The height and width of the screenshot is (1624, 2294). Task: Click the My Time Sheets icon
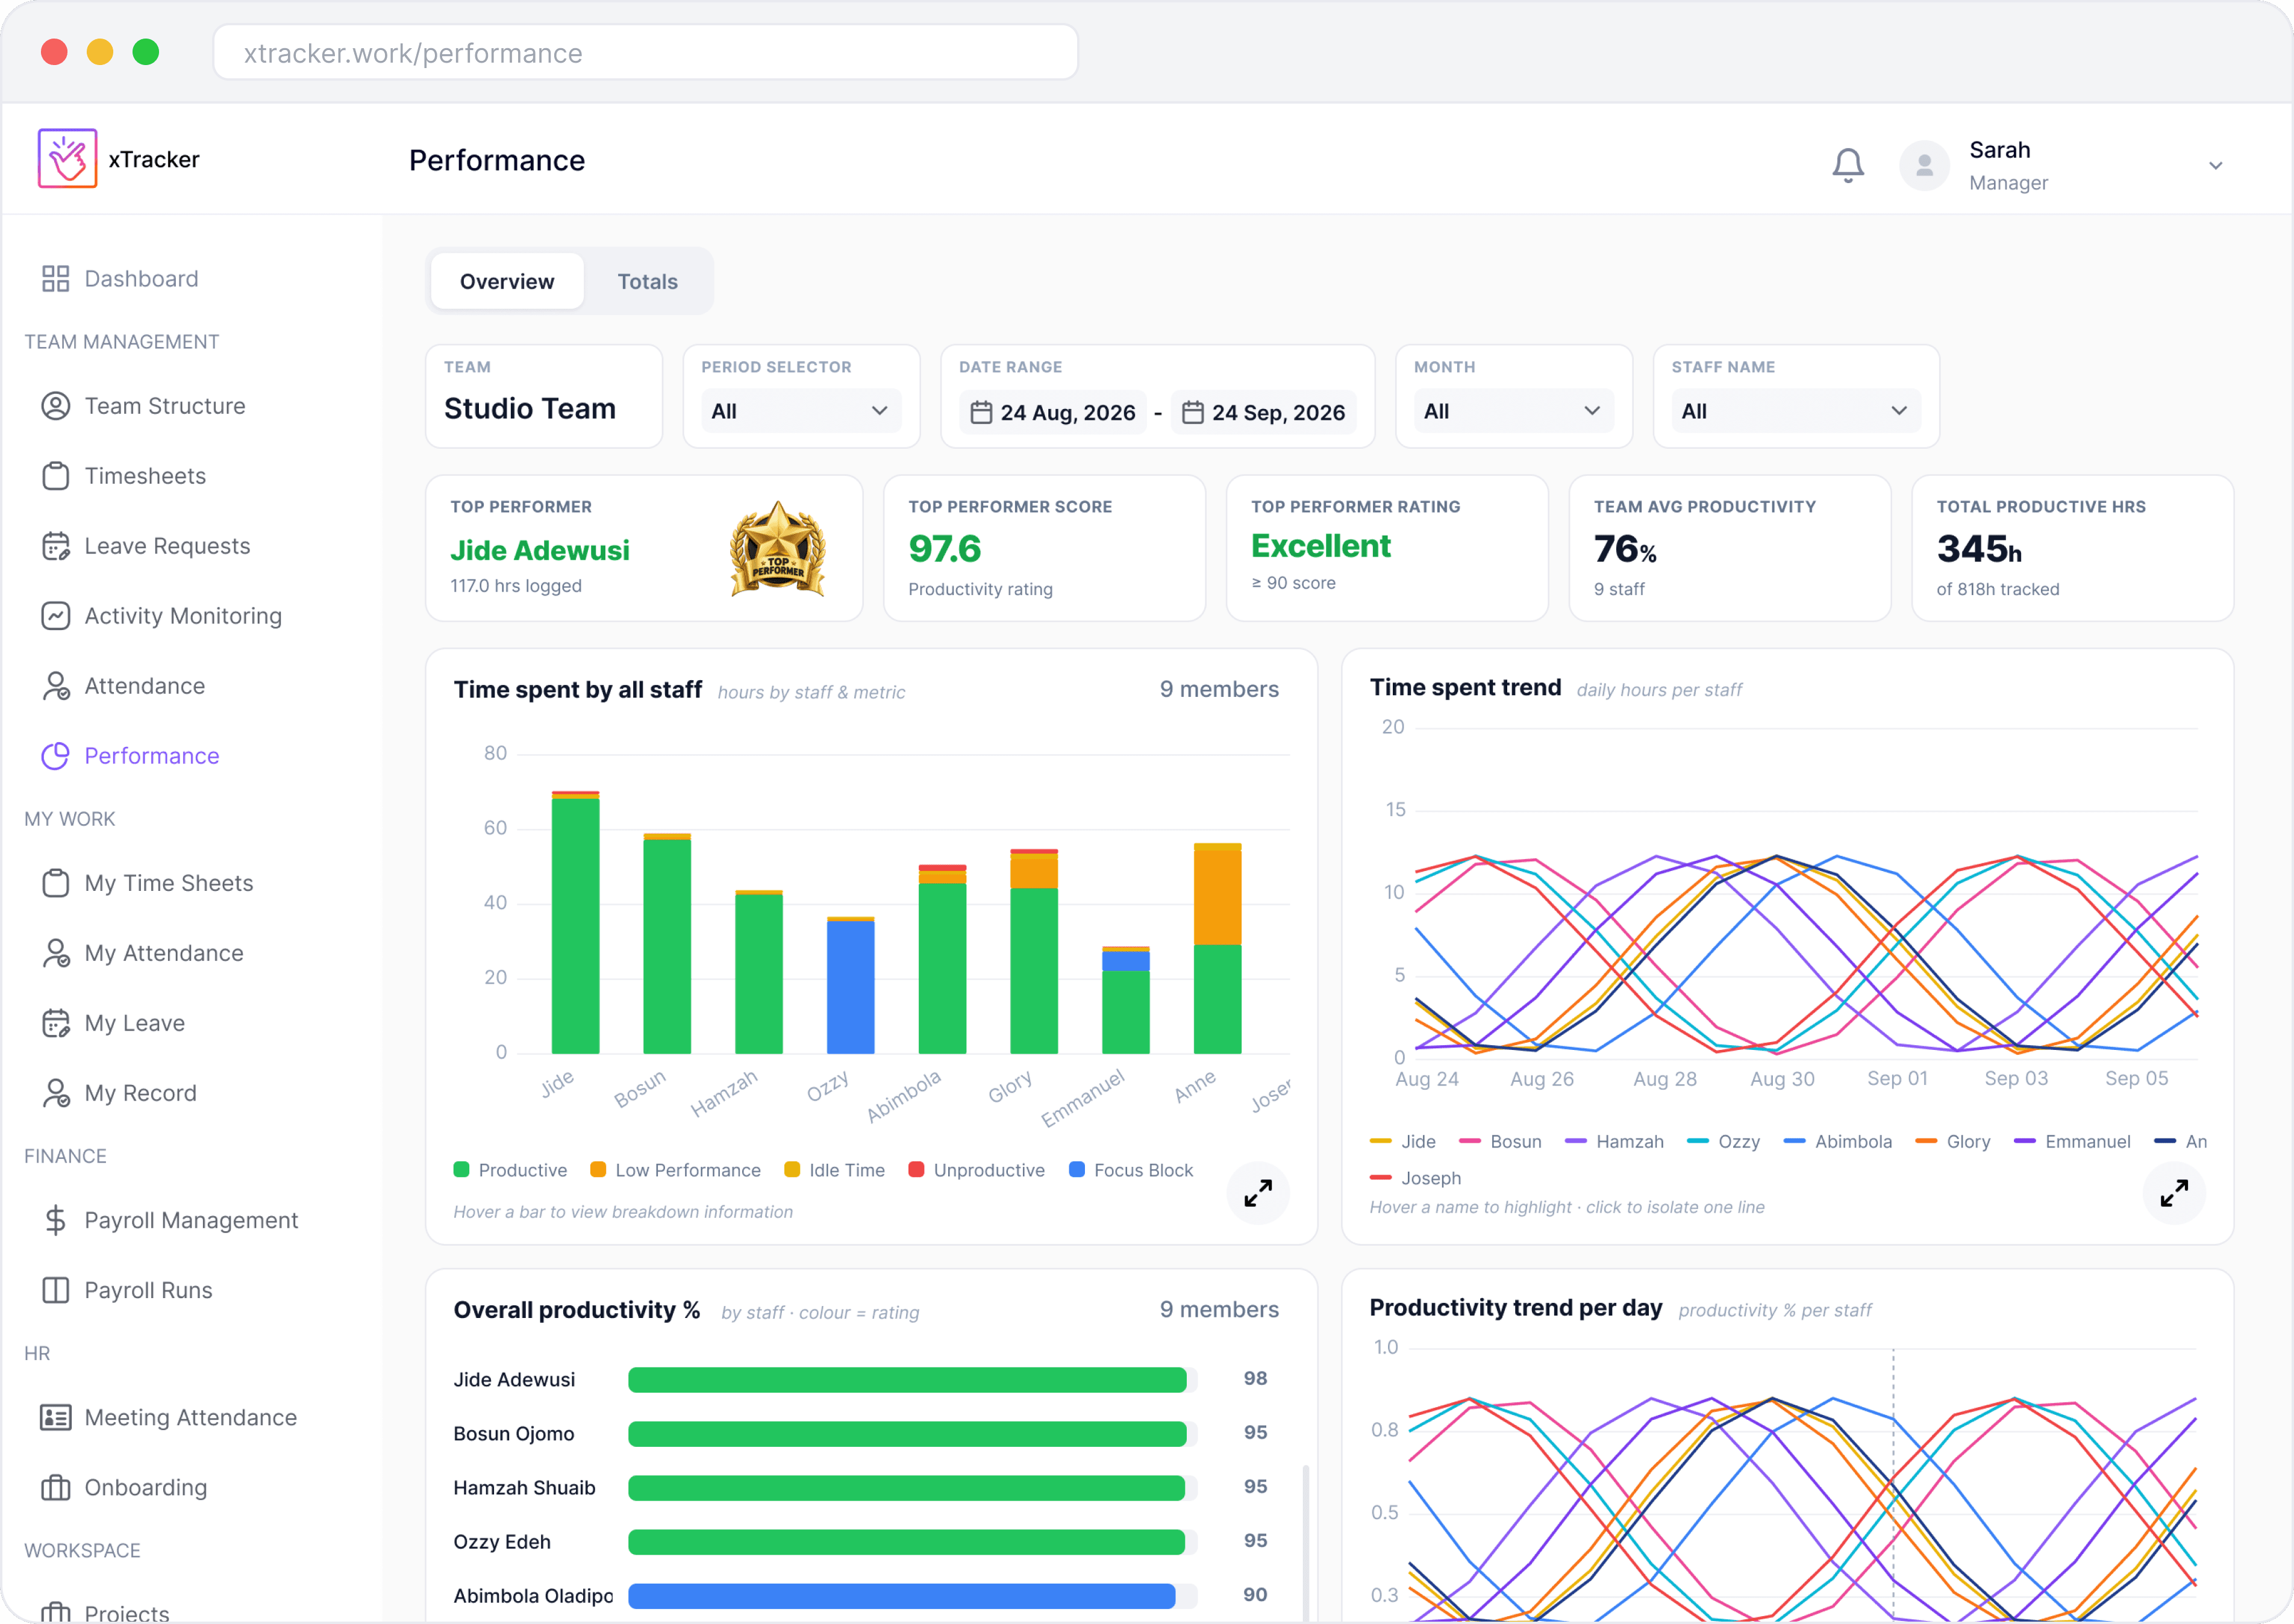click(55, 883)
